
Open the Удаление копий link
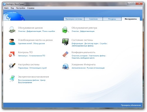click(25, 43)
